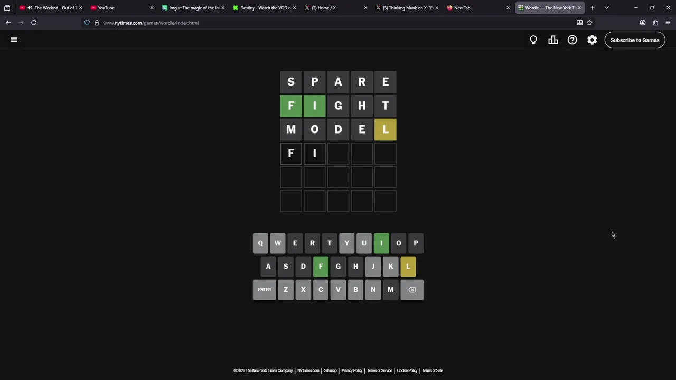This screenshot has width=676, height=380.
Task: Go back to previous page
Action: pos(8,23)
